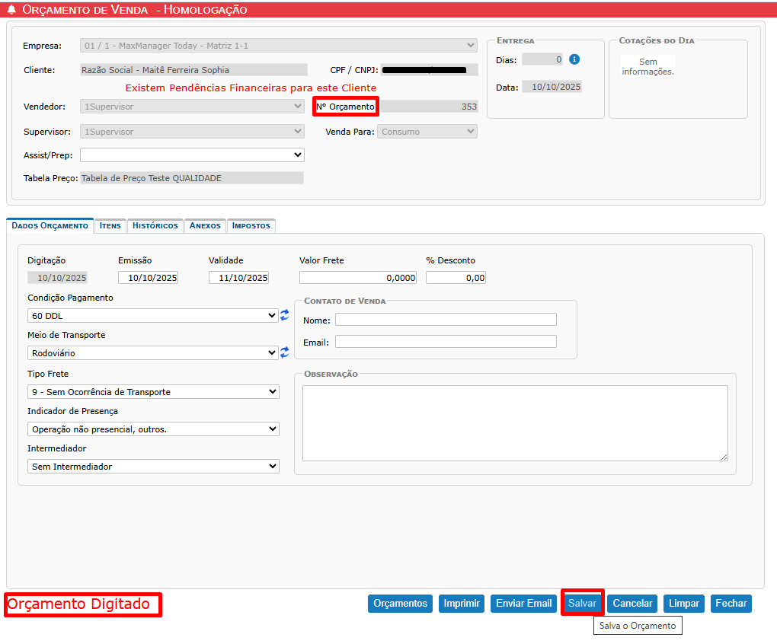
Task: Select the Impostos tab
Action: (x=251, y=226)
